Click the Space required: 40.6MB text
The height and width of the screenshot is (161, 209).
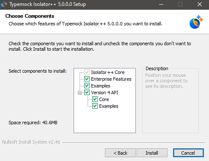coord(33,123)
